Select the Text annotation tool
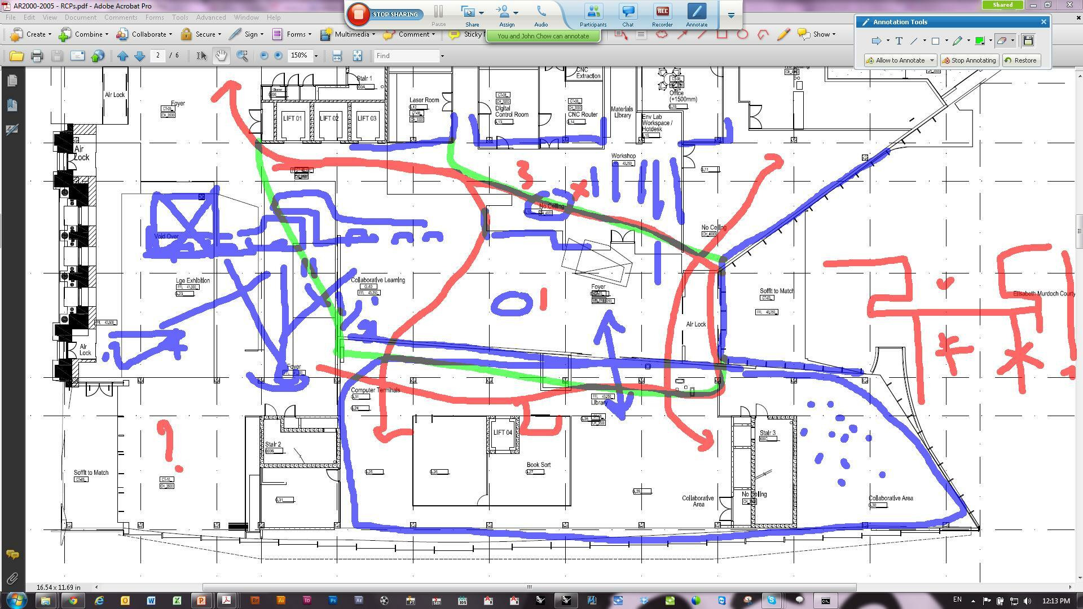Viewport: 1083px width, 609px height. point(899,41)
